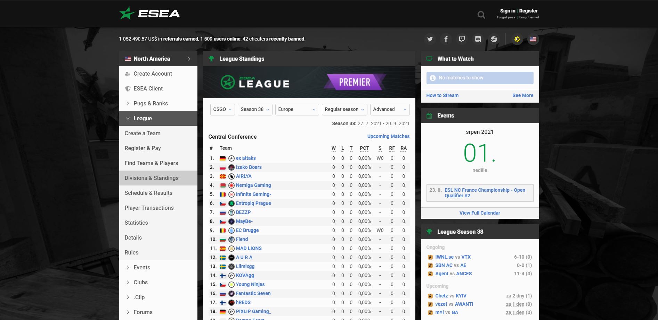Open the SBN AC vs AE match
This screenshot has height=320, width=658.
(450, 266)
